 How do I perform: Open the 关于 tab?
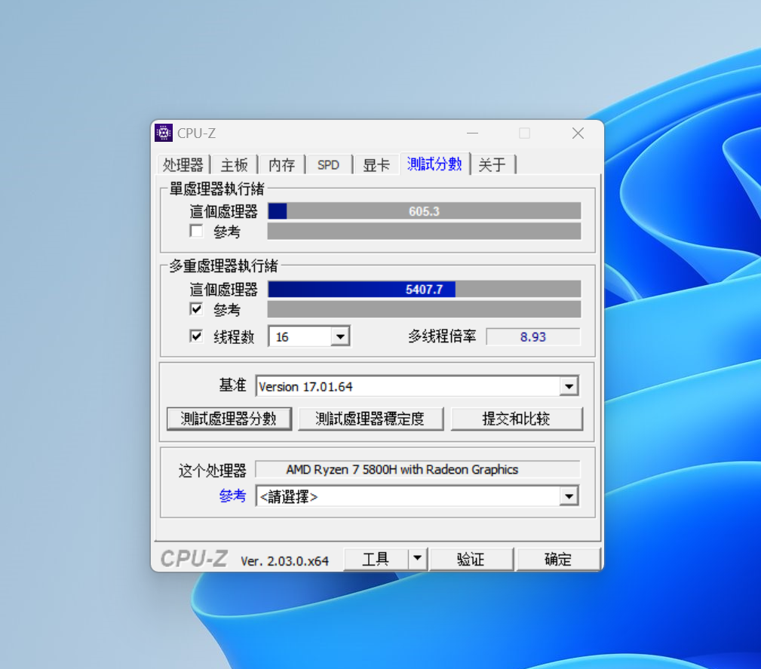493,164
